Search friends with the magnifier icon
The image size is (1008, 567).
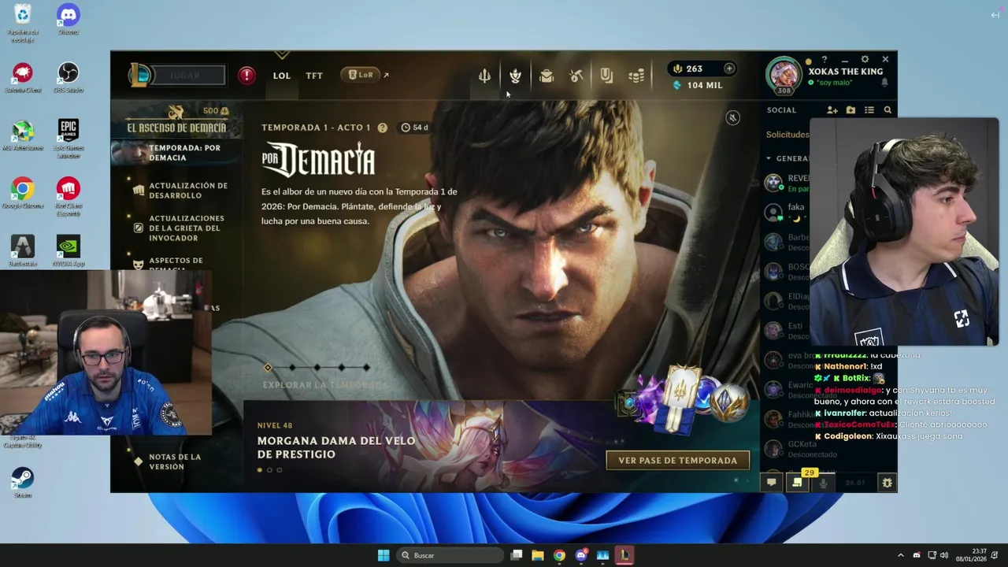[x=888, y=110]
